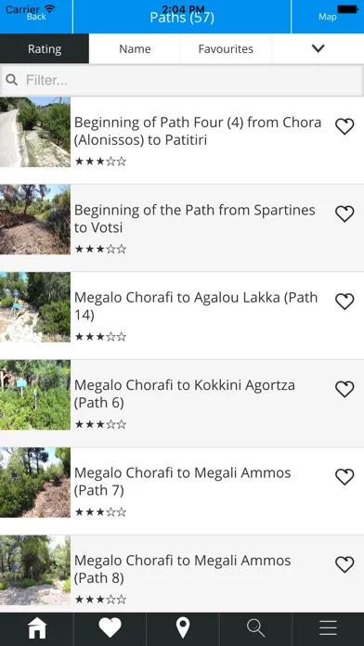Toggle heart for Megali Ammos Path 7
Image resolution: width=364 pixels, height=646 pixels.
[x=344, y=477]
